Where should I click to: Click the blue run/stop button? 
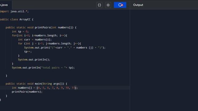(x=120, y=5)
